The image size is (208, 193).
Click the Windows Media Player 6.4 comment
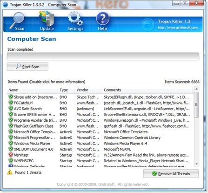tap(125, 144)
